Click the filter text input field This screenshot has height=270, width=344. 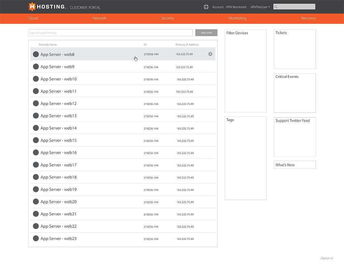tap(110, 33)
